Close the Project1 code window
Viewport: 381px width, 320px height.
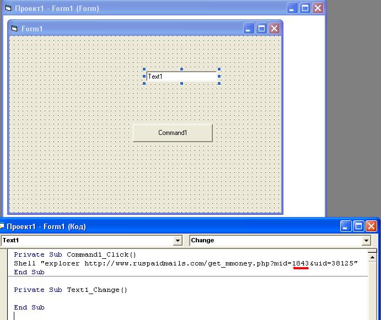pos(371,226)
